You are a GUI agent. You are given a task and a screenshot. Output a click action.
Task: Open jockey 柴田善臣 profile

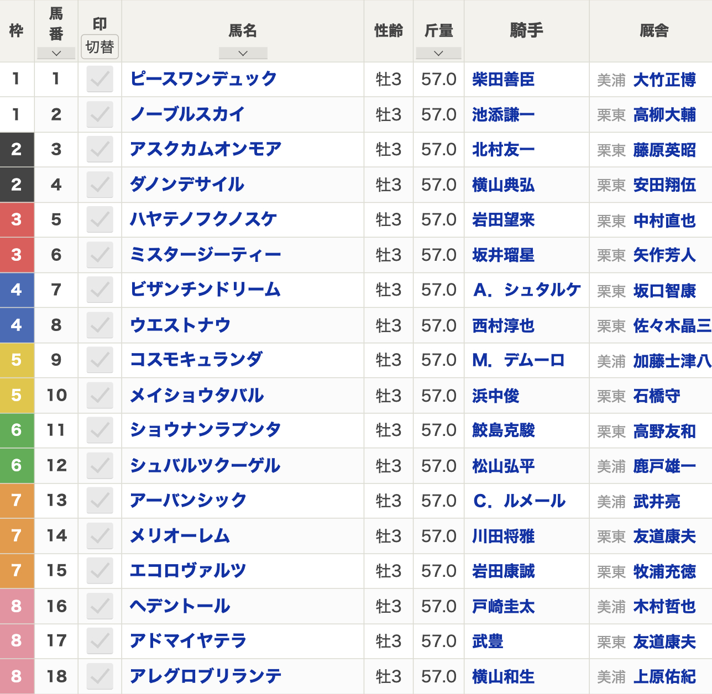pos(504,80)
